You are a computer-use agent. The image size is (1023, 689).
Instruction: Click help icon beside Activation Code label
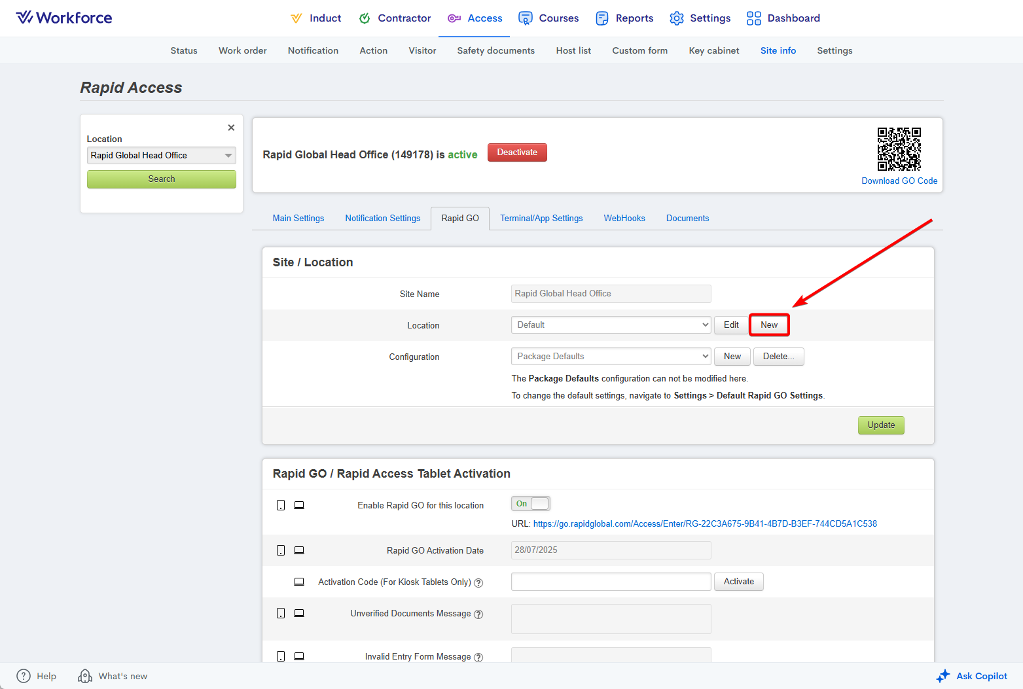[x=478, y=583]
